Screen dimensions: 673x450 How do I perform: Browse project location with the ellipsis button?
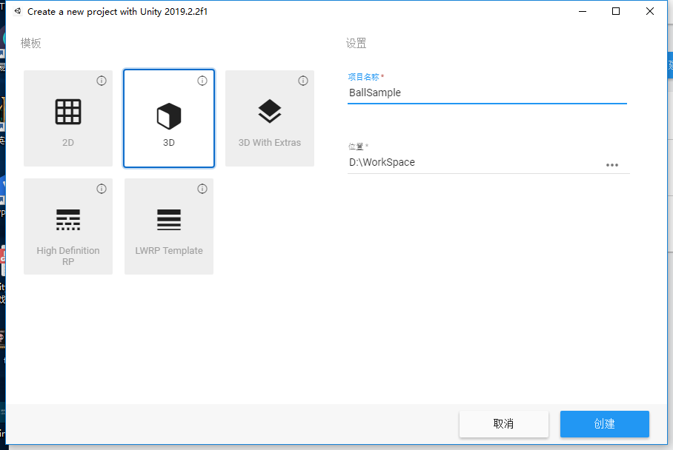(612, 165)
